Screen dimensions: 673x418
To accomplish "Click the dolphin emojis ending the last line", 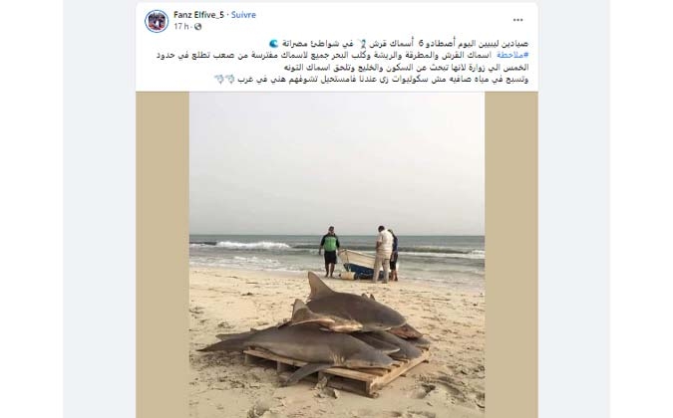I will tap(224, 80).
